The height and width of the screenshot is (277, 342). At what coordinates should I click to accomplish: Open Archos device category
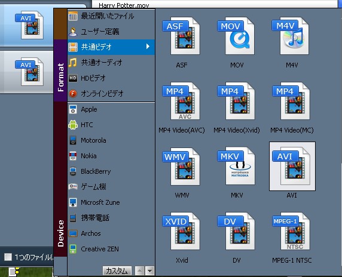coord(111,233)
